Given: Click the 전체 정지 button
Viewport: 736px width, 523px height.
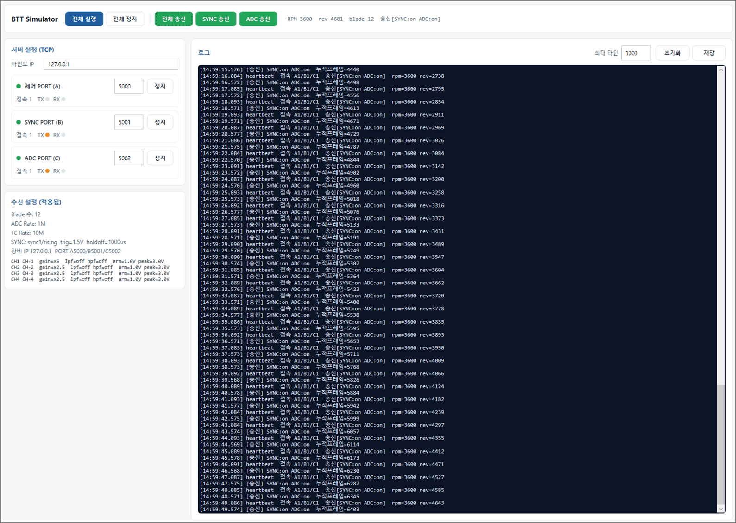Looking at the screenshot, I should pos(125,19).
